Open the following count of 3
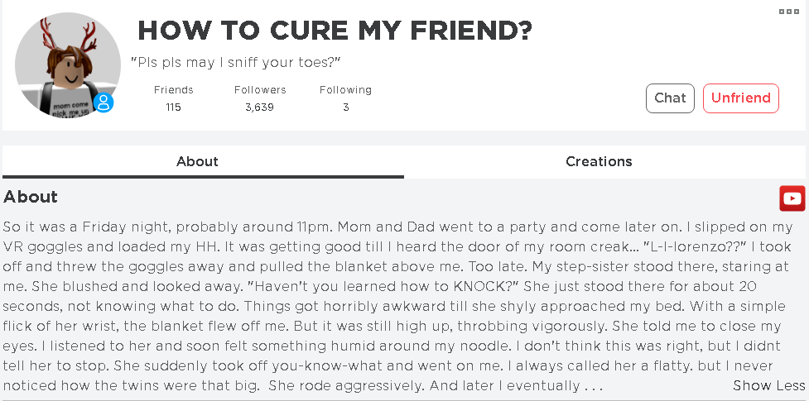 pos(345,107)
